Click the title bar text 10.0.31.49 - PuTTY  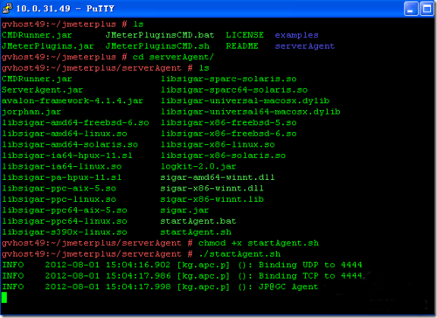click(65, 9)
